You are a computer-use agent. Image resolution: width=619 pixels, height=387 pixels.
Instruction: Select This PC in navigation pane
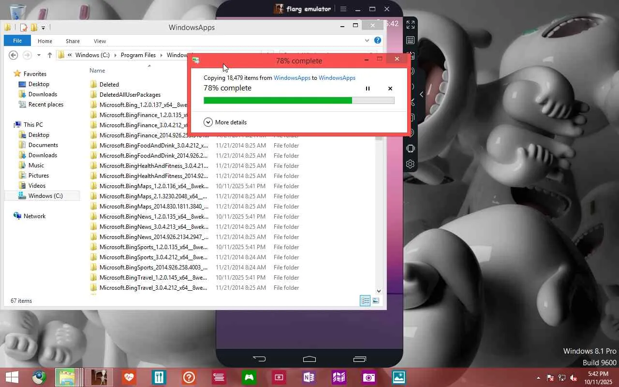33,125
